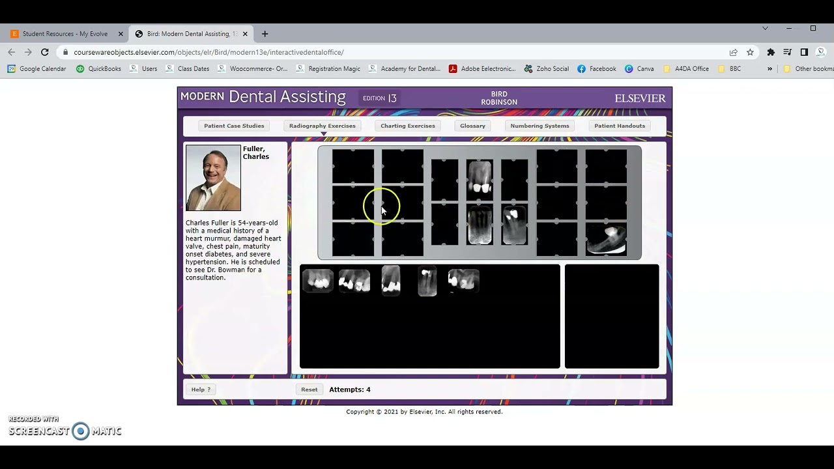Open a new browser tab
Viewport: 834px width, 469px height.
265,34
